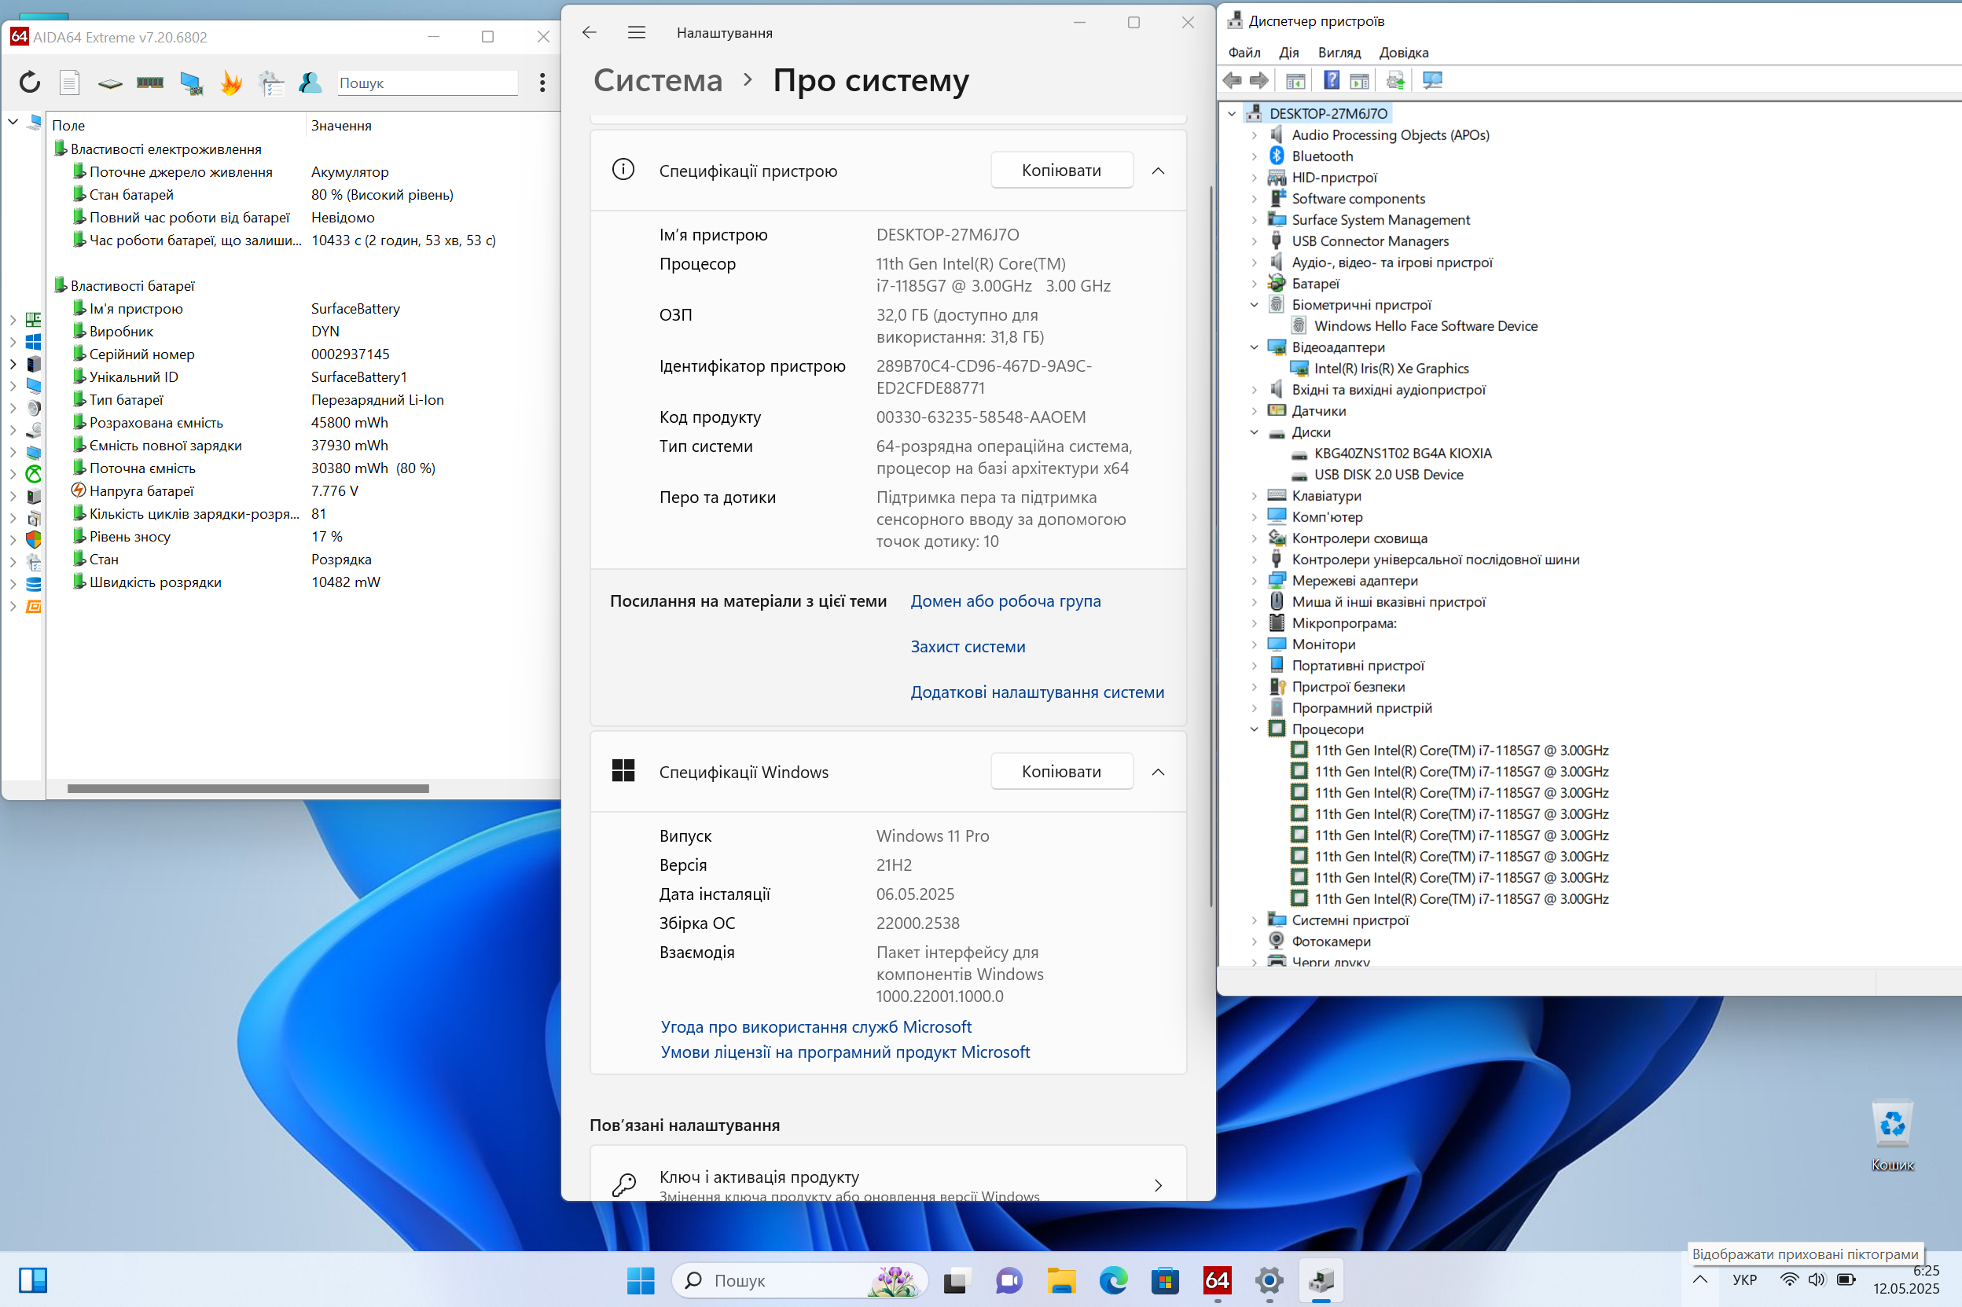Switch to AIDA64 via taskbar icon
Screen dimensions: 1962x1307
[1217, 1280]
